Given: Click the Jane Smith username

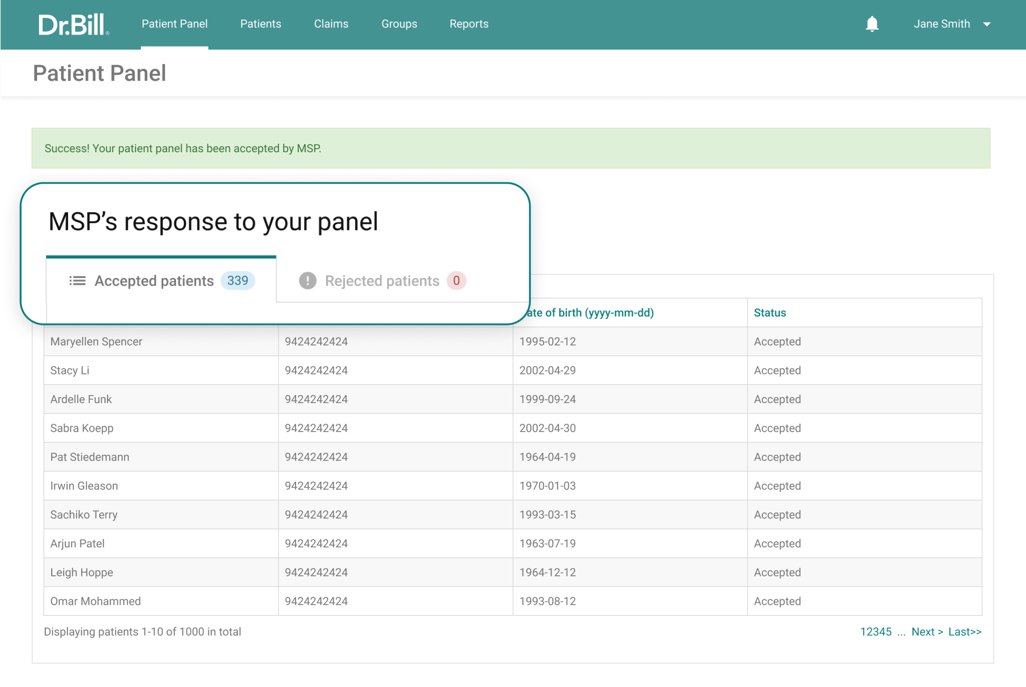Looking at the screenshot, I should pos(942,24).
